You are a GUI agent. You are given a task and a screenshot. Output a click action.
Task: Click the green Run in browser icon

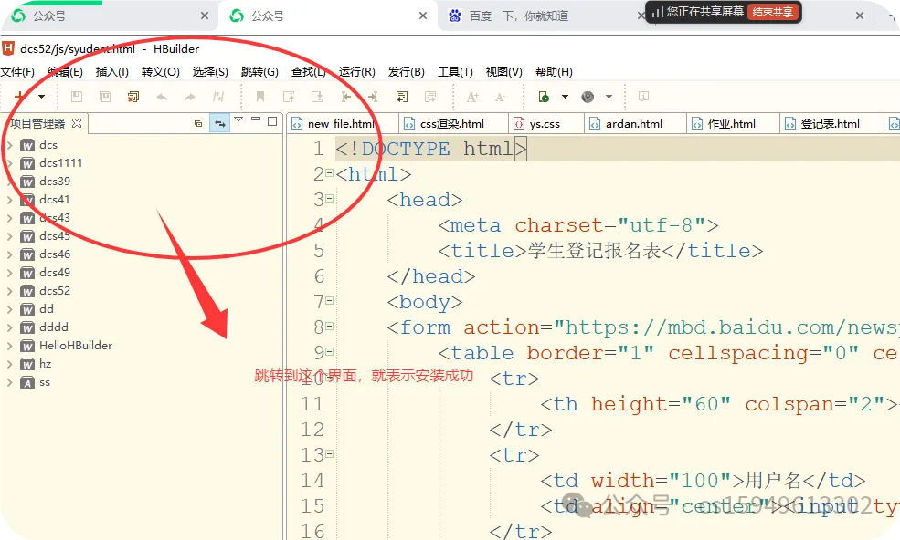(544, 97)
